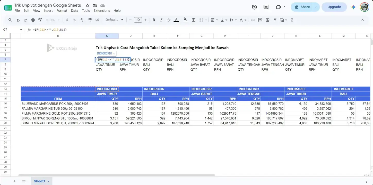Open the name box dropdown arrow
This screenshot has width=373, height=185.
click(21, 30)
